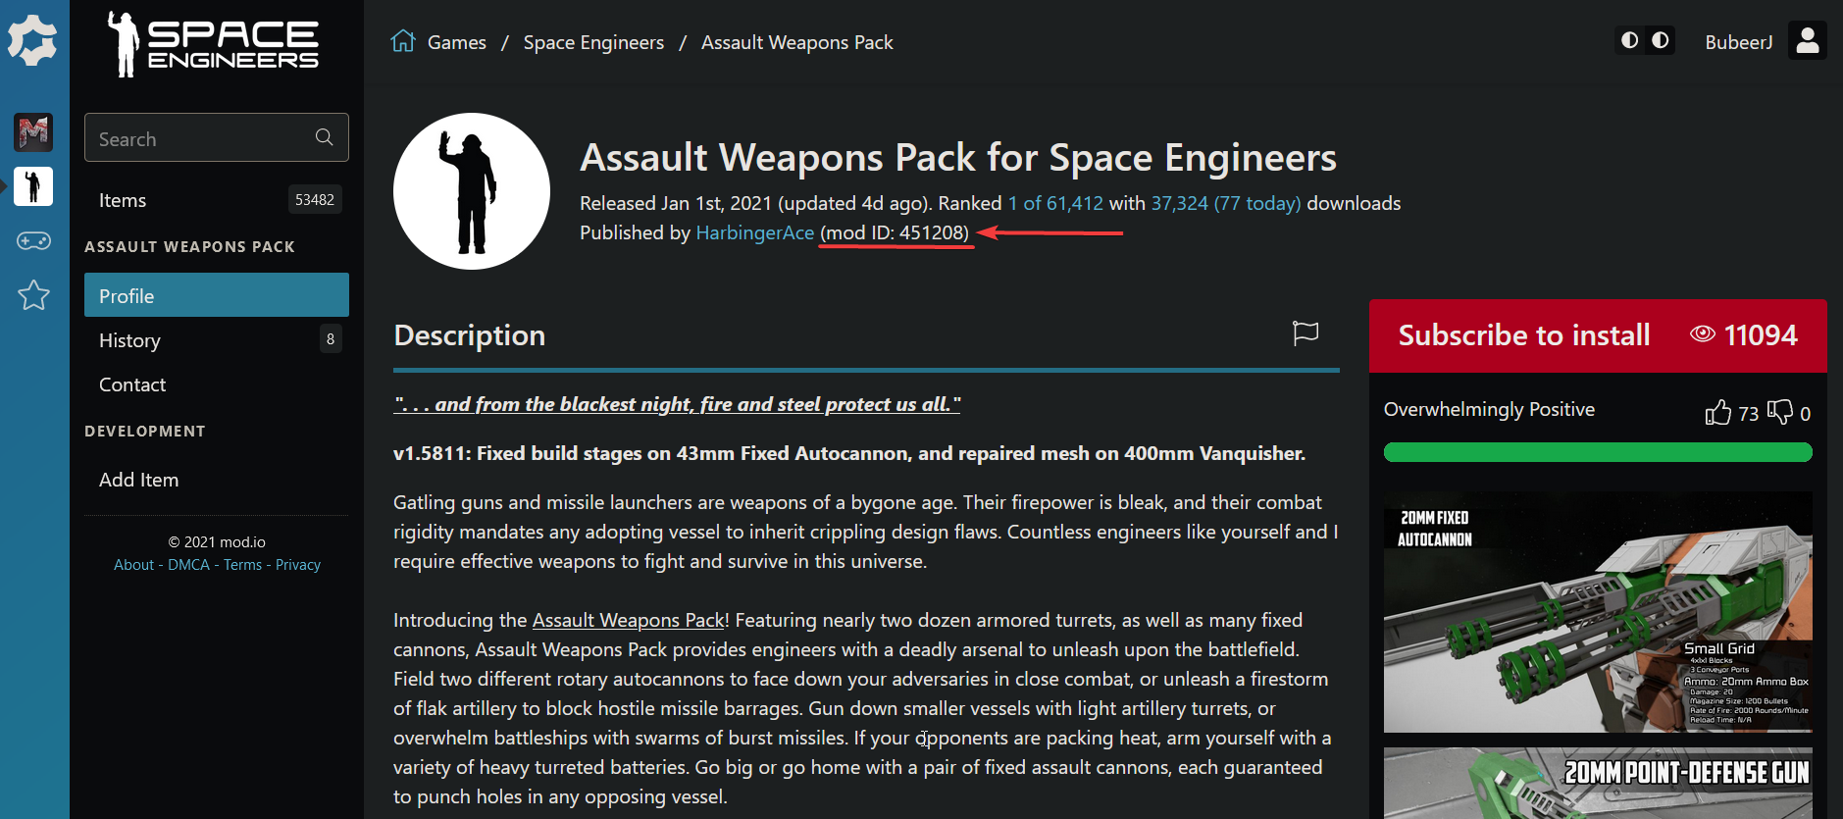This screenshot has height=819, width=1843.
Task: Click the home icon in breadcrumb
Action: click(403, 41)
